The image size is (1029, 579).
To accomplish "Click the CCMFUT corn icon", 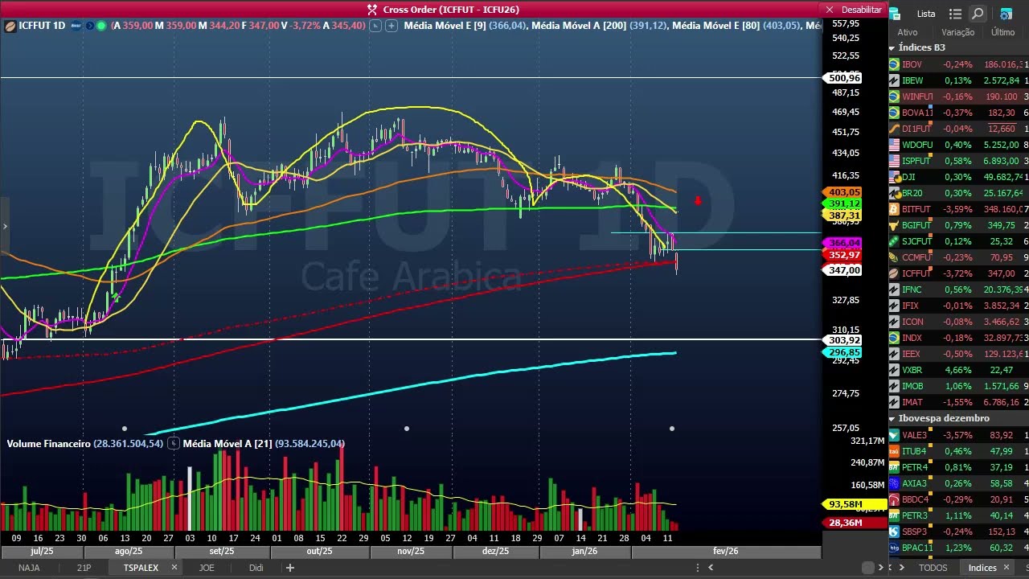I will point(894,257).
